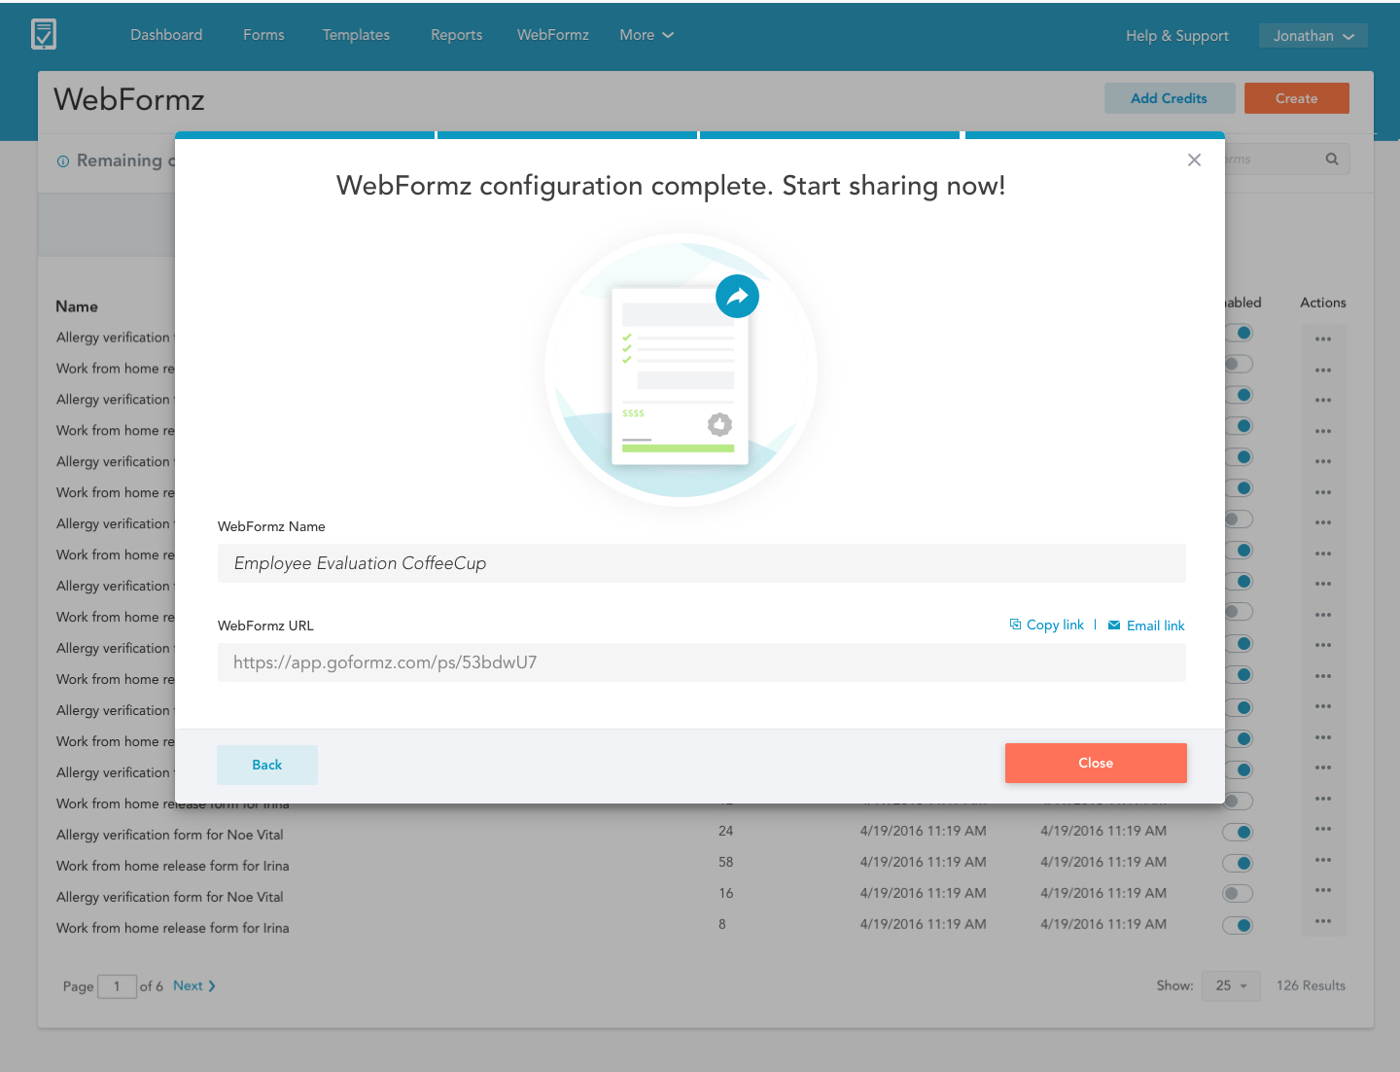The image size is (1400, 1072).
Task: Open the Jonathan user dropdown
Action: point(1312,36)
